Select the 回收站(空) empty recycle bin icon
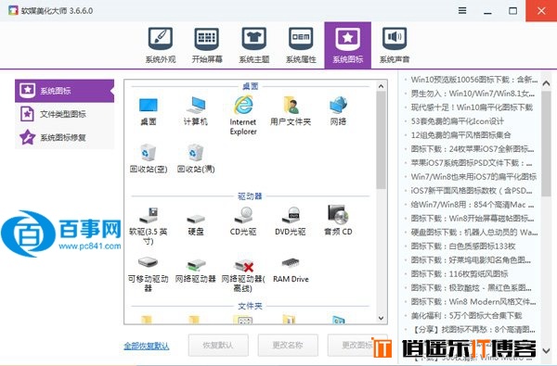Image resolution: width=557 pixels, height=366 pixels. point(149,158)
